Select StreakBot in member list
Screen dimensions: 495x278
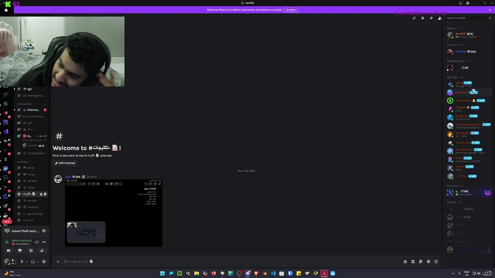[x=469, y=134]
